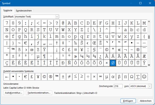
Task: Select the left arrow recent symbol
Action: tap(7, 77)
